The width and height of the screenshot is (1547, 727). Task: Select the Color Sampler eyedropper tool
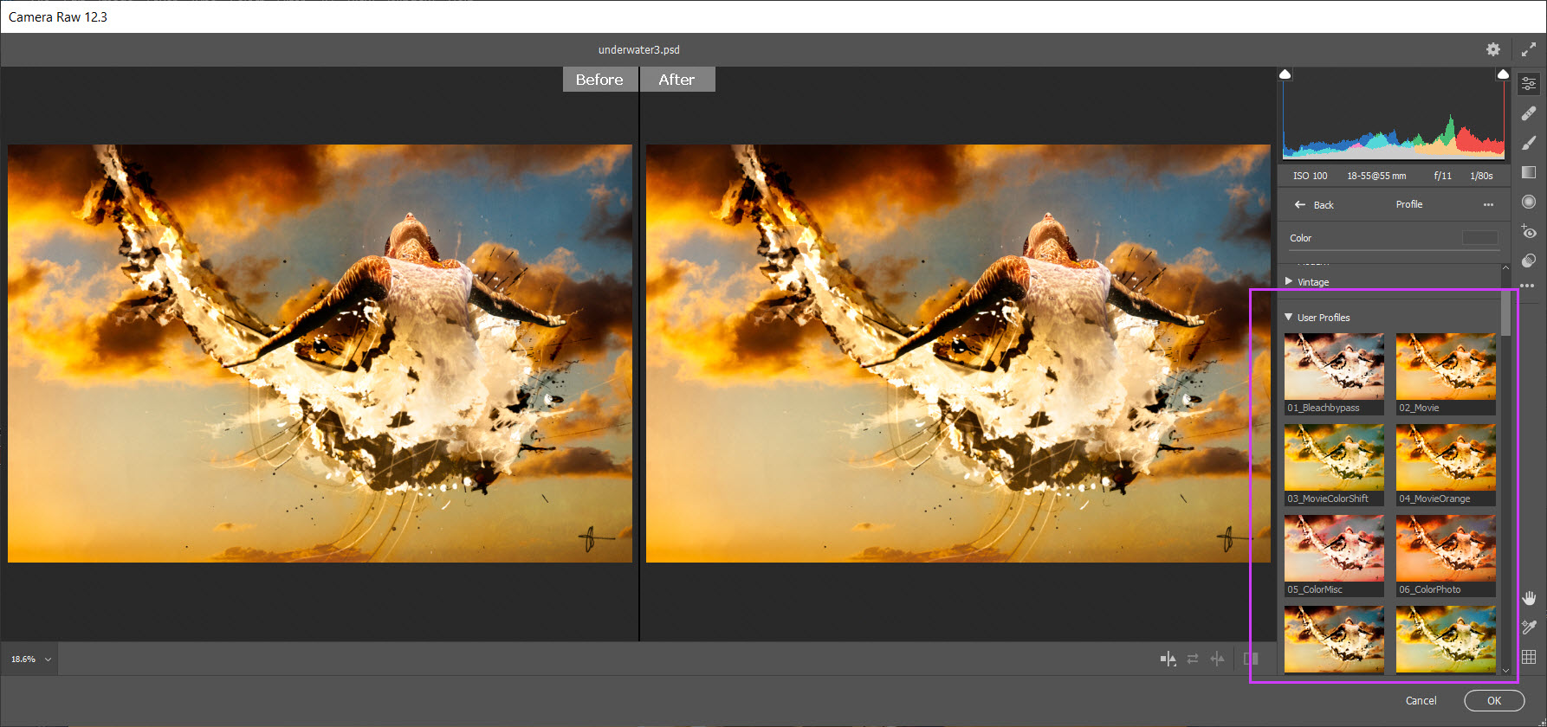(1529, 627)
